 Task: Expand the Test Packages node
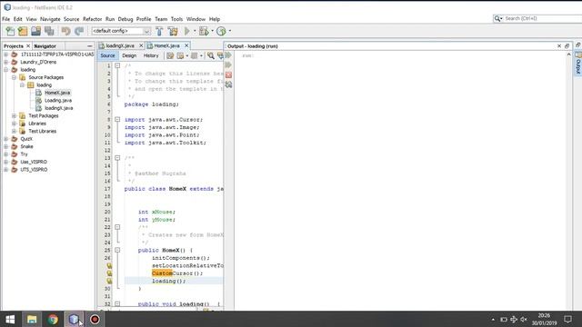click(15, 115)
